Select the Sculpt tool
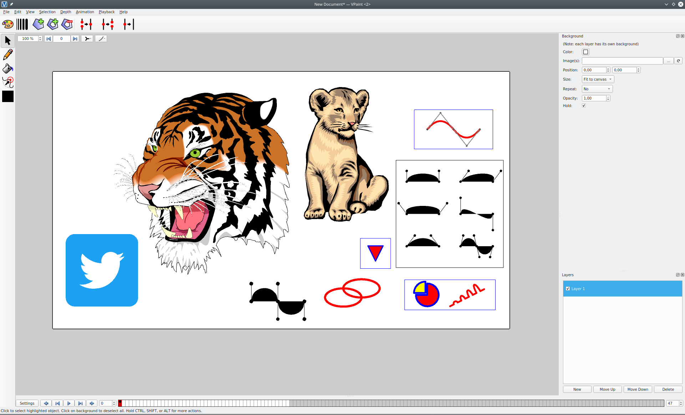685x415 pixels. [x=8, y=82]
